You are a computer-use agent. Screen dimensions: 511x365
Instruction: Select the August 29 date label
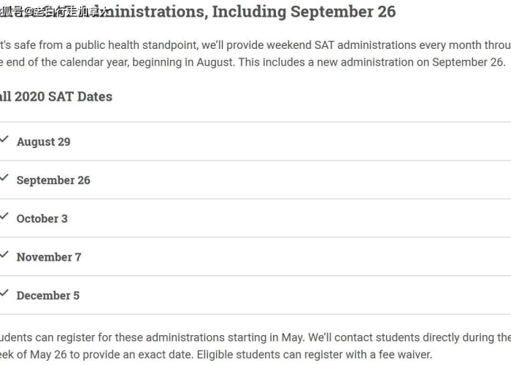pos(43,142)
